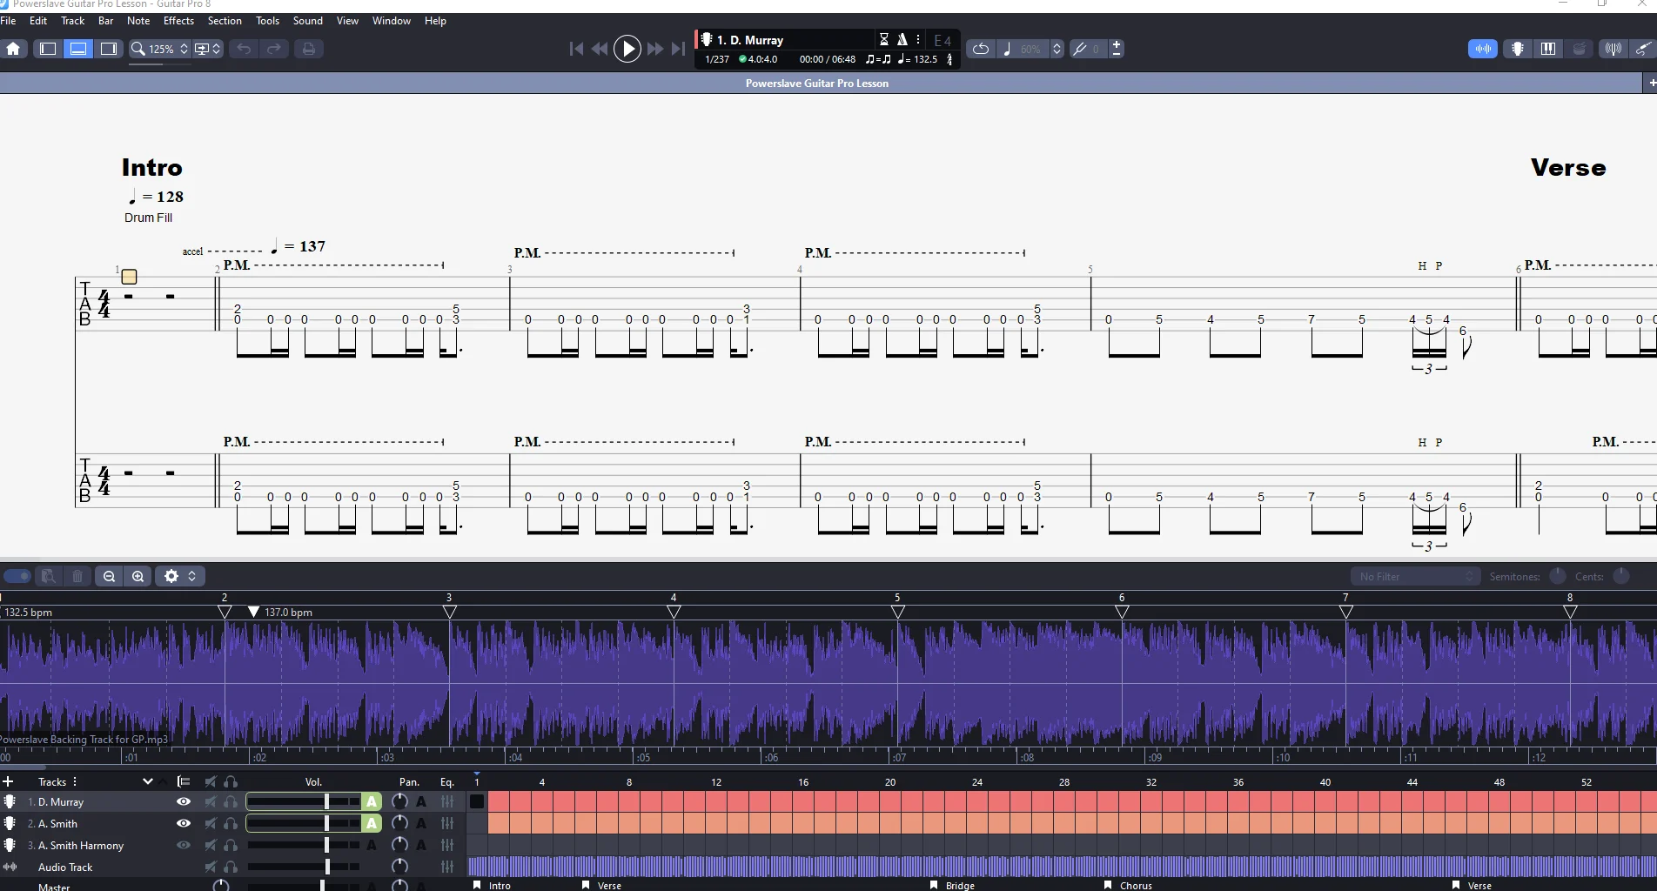Add a new document tab with plus
1657x891 pixels.
pos(1651,84)
